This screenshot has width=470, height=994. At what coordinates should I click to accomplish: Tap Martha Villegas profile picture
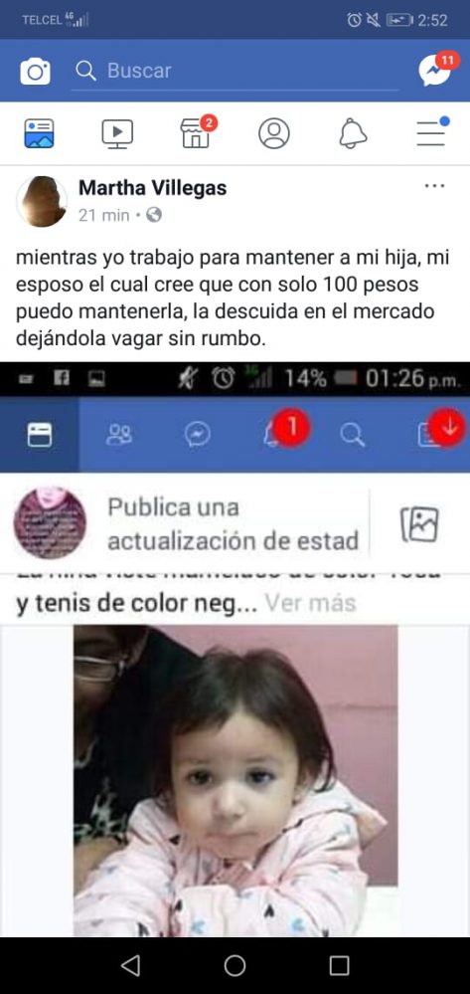pyautogui.click(x=42, y=202)
